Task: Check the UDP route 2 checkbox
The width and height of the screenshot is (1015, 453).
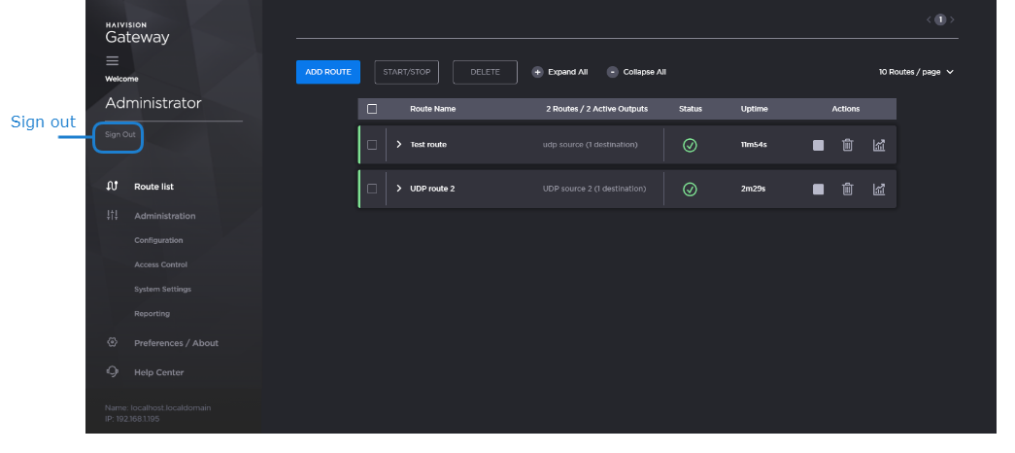Action: click(372, 189)
